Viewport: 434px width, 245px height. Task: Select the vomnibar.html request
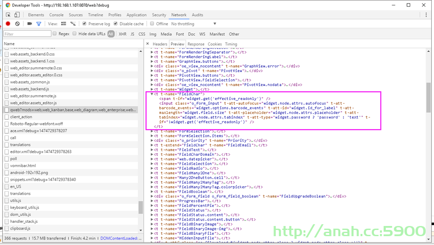(x=71, y=165)
